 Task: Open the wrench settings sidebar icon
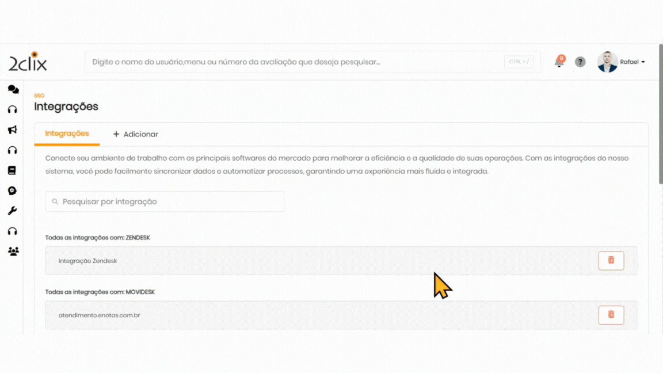(12, 211)
